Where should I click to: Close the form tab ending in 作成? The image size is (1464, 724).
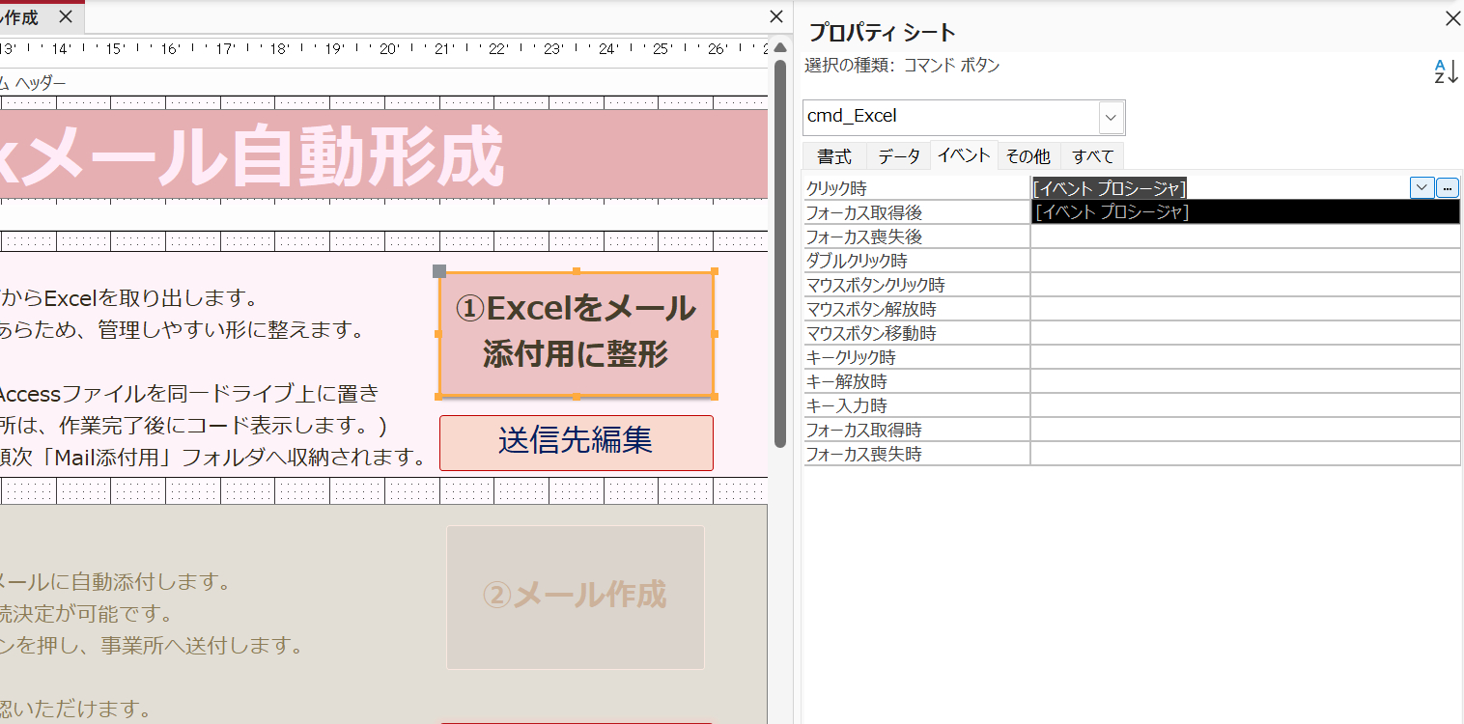point(65,16)
